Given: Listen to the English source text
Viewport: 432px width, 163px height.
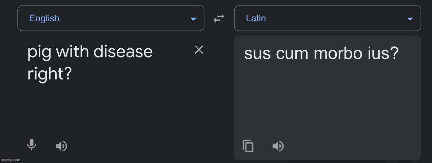Looking at the screenshot, I should click(61, 146).
